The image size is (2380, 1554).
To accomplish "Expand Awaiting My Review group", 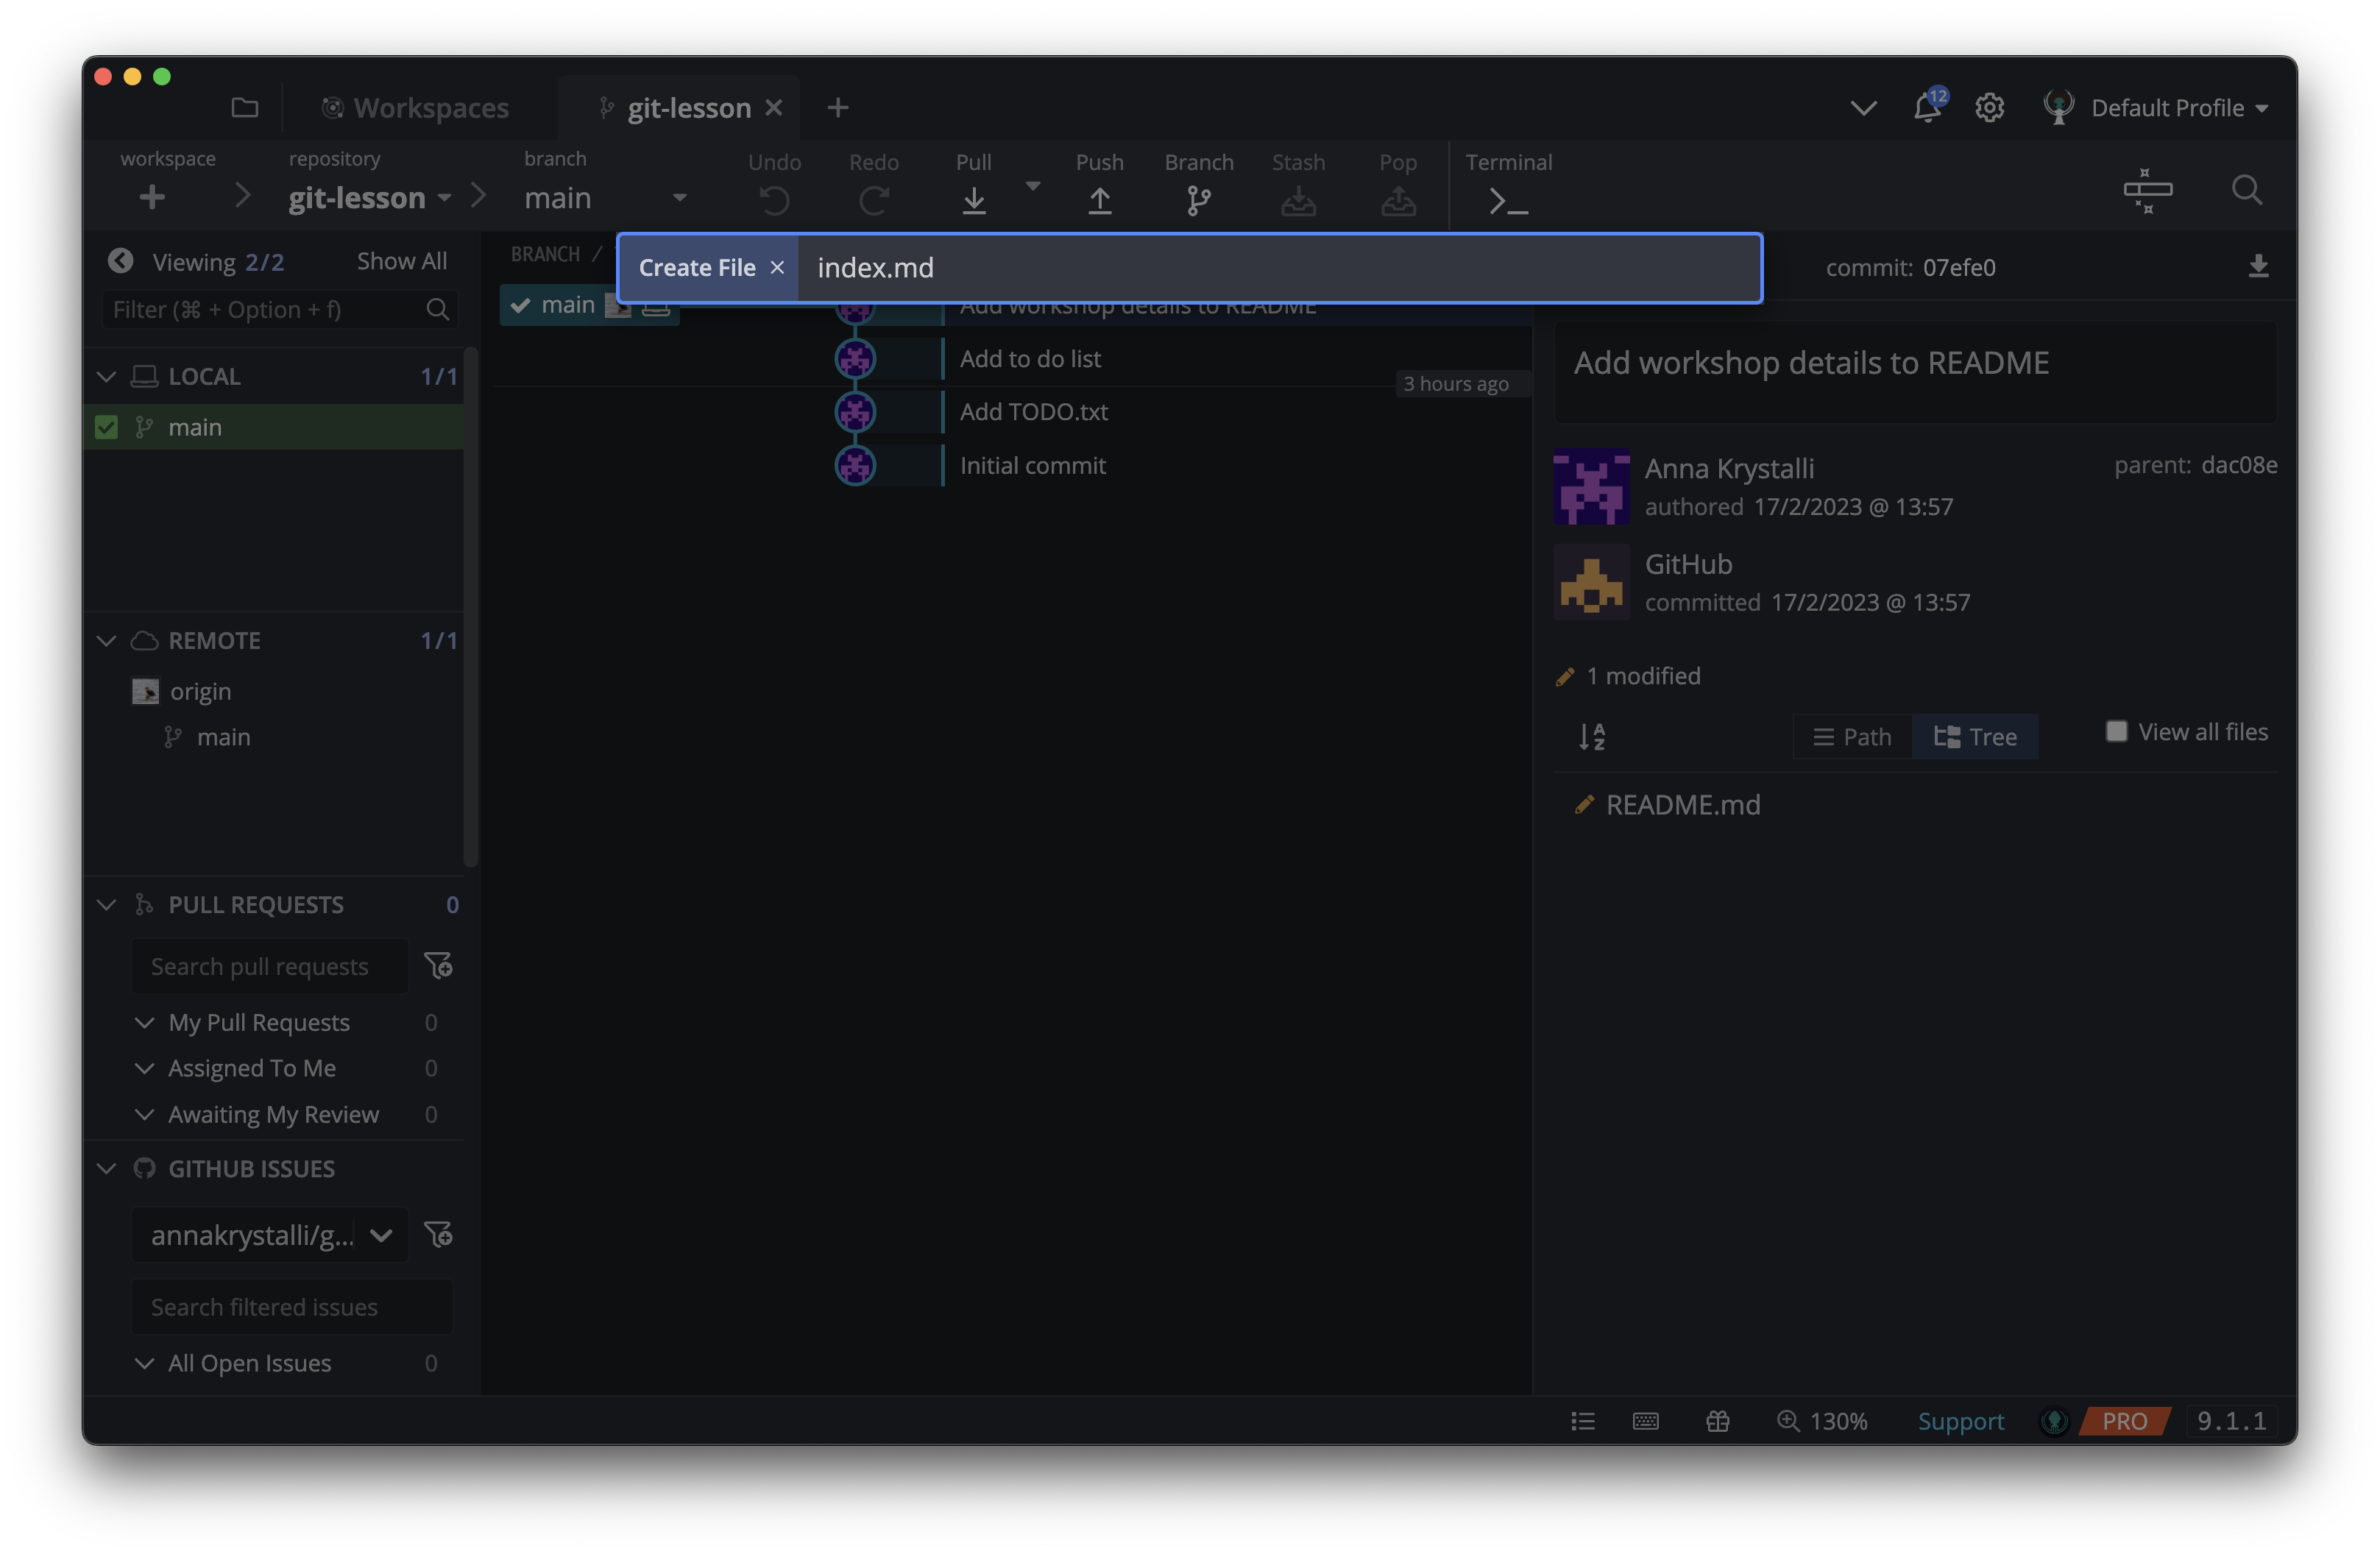I will (144, 1114).
